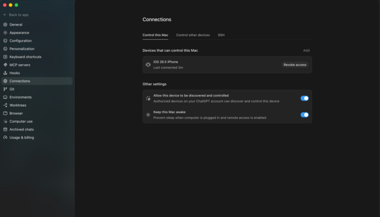
Task: Click Devices that can control this Mac heading
Action: (170, 50)
